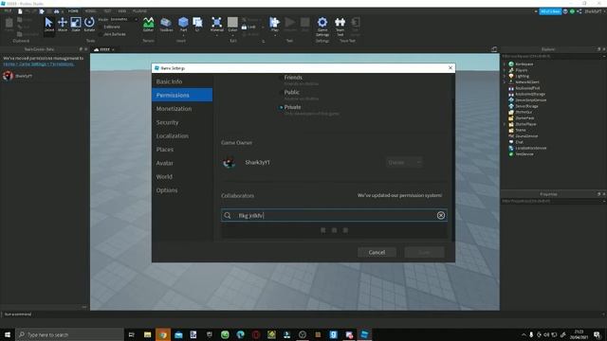Click the Lock tool in Edit group
Image resolution: width=607 pixels, height=341 pixels.
[248, 27]
